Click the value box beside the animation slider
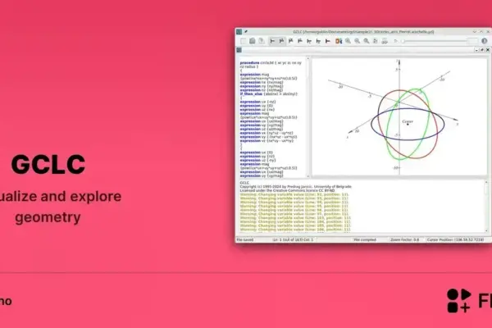Viewport: 492px width, 328px height. pos(473,41)
